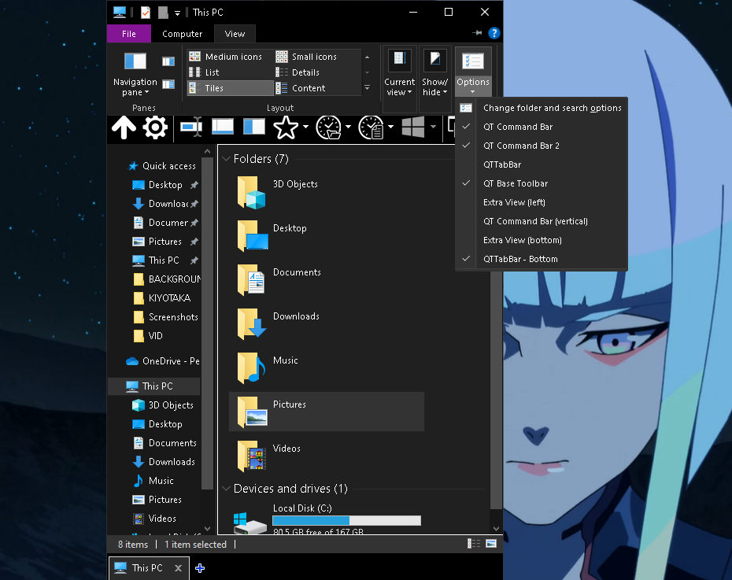Toggle QT Command Bar option
Image resolution: width=732 pixels, height=580 pixels.
tap(542, 127)
